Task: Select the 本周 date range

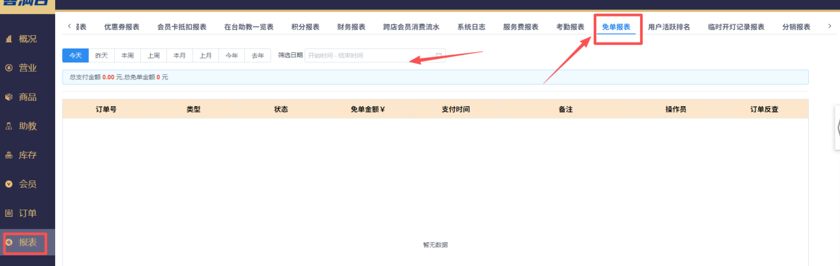Action: [127, 56]
